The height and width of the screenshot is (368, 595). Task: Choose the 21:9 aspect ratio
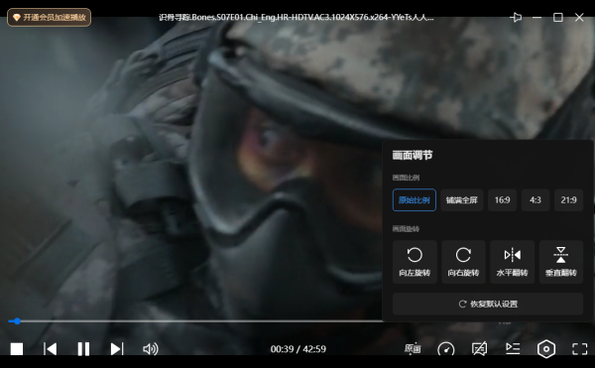click(568, 200)
